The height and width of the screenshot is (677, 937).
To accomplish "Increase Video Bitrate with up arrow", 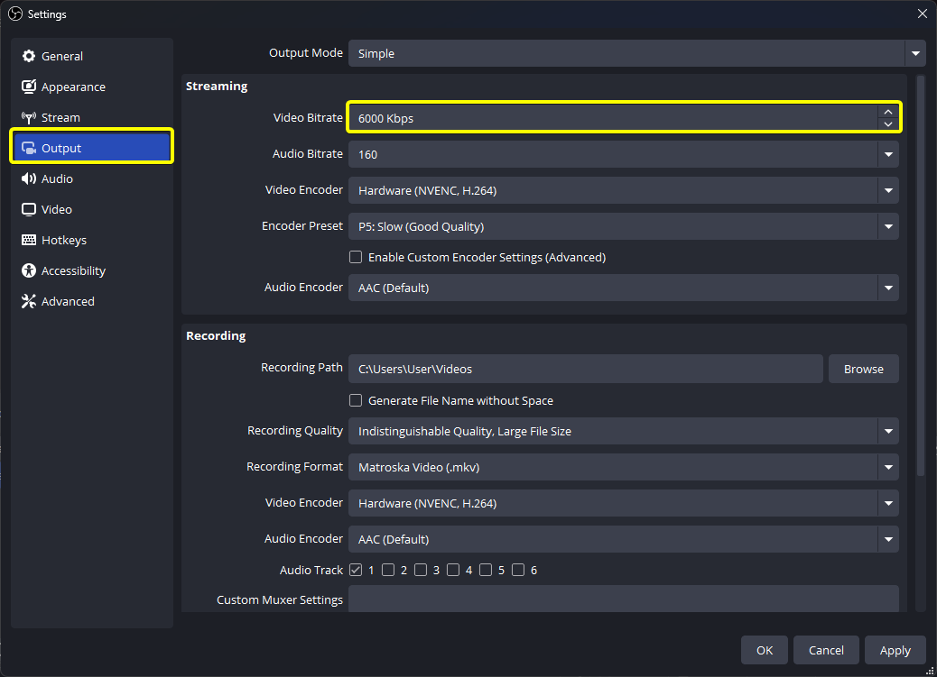I will click(x=888, y=112).
